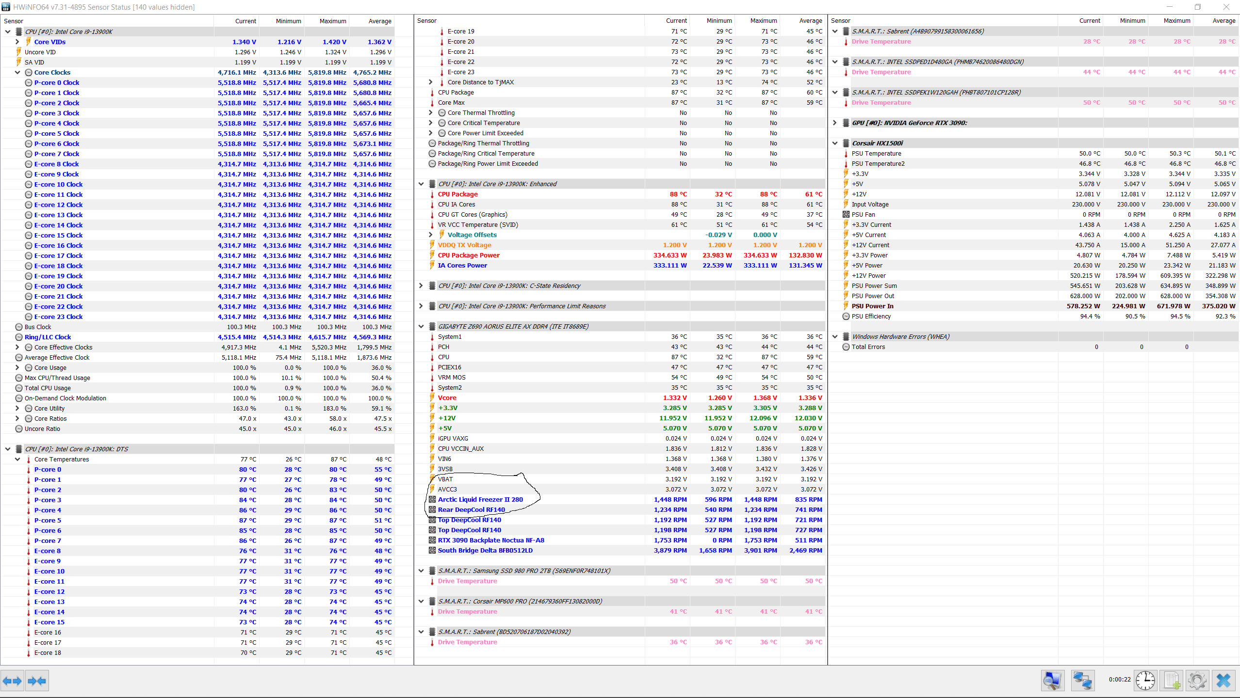1240x698 pixels.
Task: Collapse the Core Clocks group
Action: 17,73
